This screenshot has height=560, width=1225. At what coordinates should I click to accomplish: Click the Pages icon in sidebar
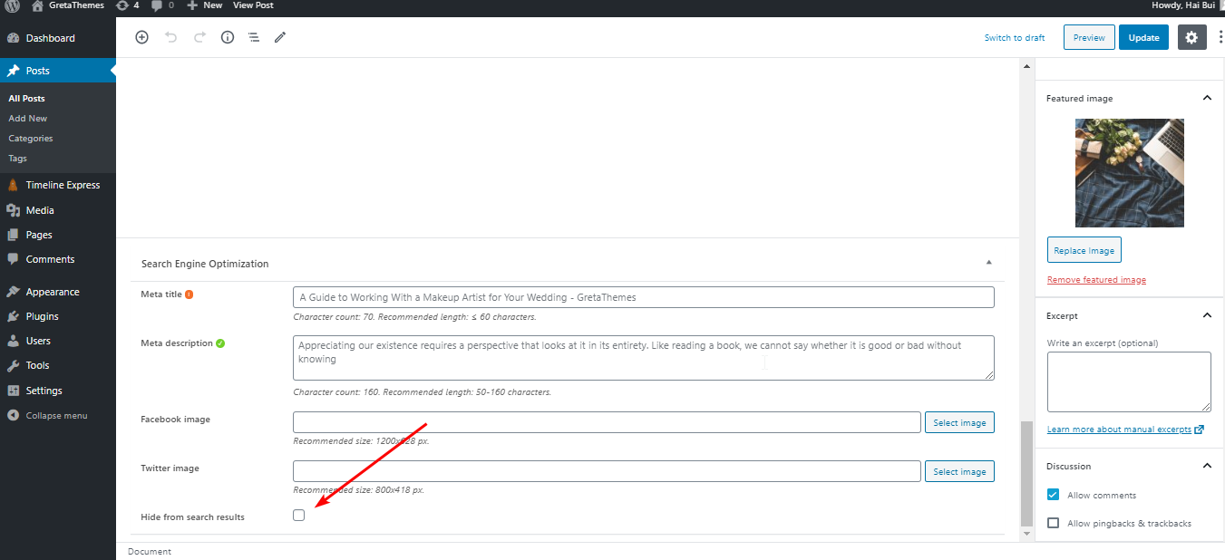point(13,235)
